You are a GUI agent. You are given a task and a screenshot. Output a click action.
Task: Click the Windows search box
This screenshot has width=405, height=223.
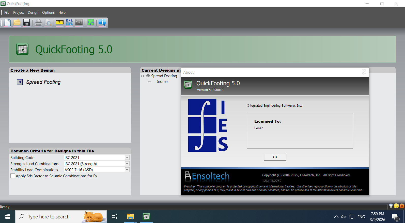pyautogui.click(x=61, y=217)
